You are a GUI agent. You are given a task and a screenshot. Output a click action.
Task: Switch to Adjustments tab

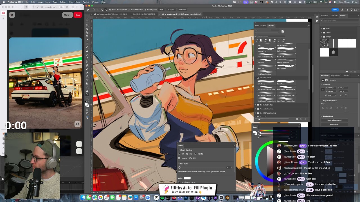click(x=336, y=75)
